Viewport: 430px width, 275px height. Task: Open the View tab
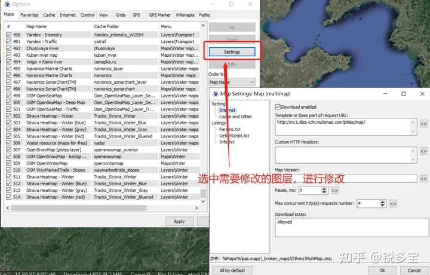click(x=103, y=15)
